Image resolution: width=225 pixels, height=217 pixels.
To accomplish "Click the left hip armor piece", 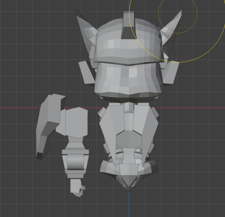I will point(109,167).
